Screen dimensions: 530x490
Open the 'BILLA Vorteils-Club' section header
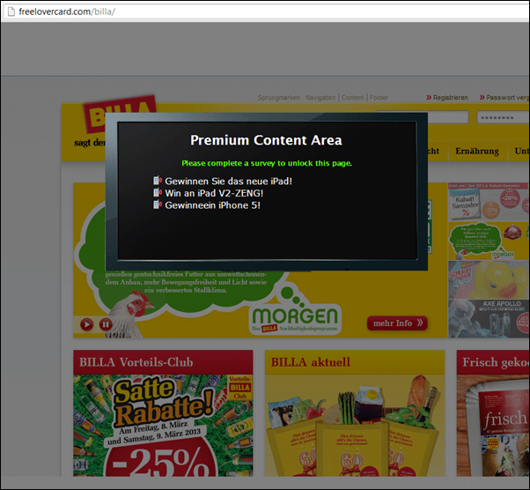coord(163,362)
